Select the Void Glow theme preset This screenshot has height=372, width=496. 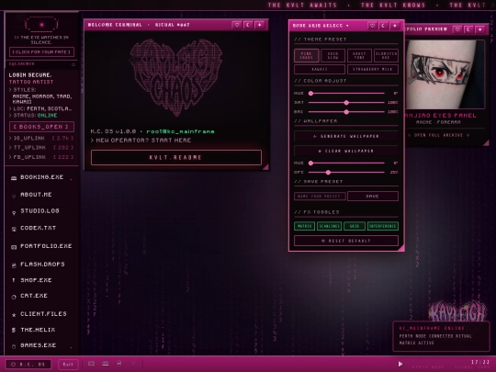click(333, 55)
